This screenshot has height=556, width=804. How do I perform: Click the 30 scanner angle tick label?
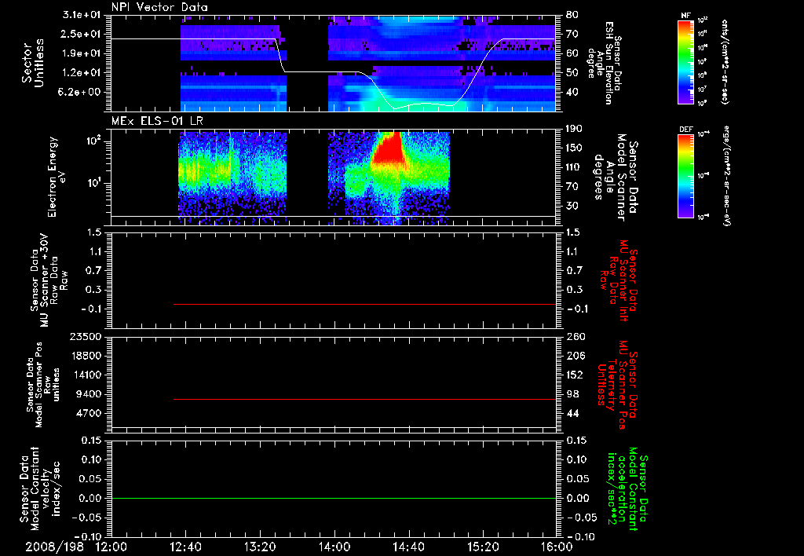pyautogui.click(x=572, y=207)
